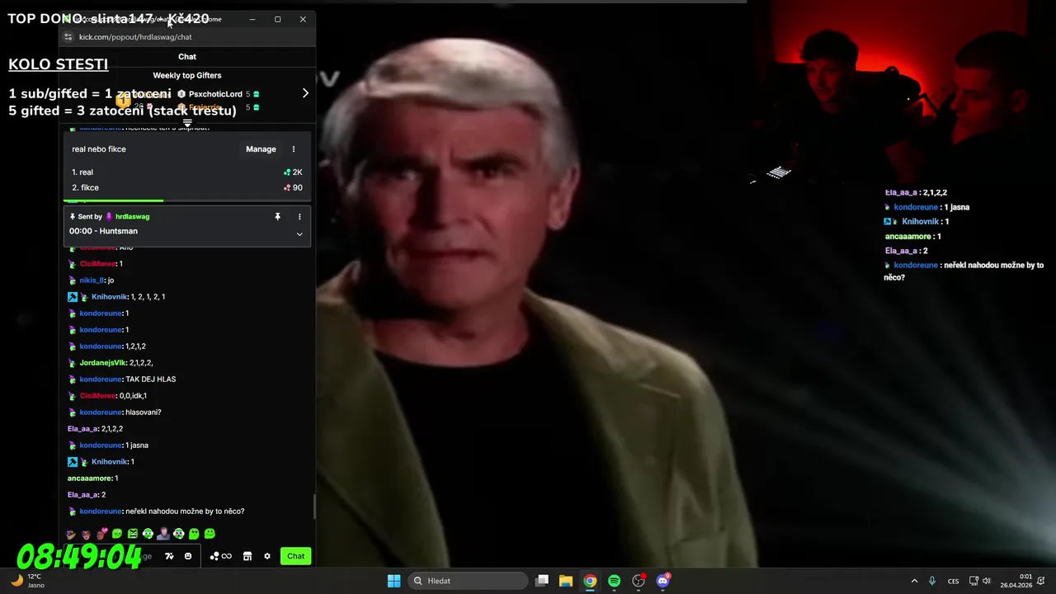Open Discord from taskbar

(x=662, y=581)
